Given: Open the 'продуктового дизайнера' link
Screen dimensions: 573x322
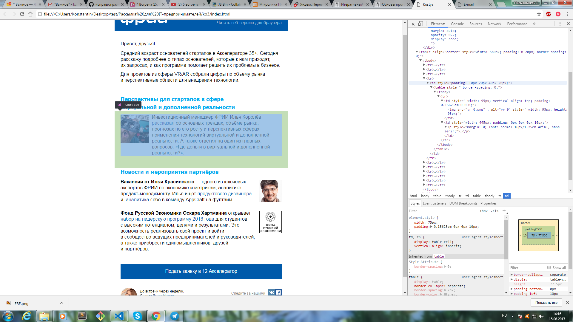Looking at the screenshot, I should coord(224,194).
